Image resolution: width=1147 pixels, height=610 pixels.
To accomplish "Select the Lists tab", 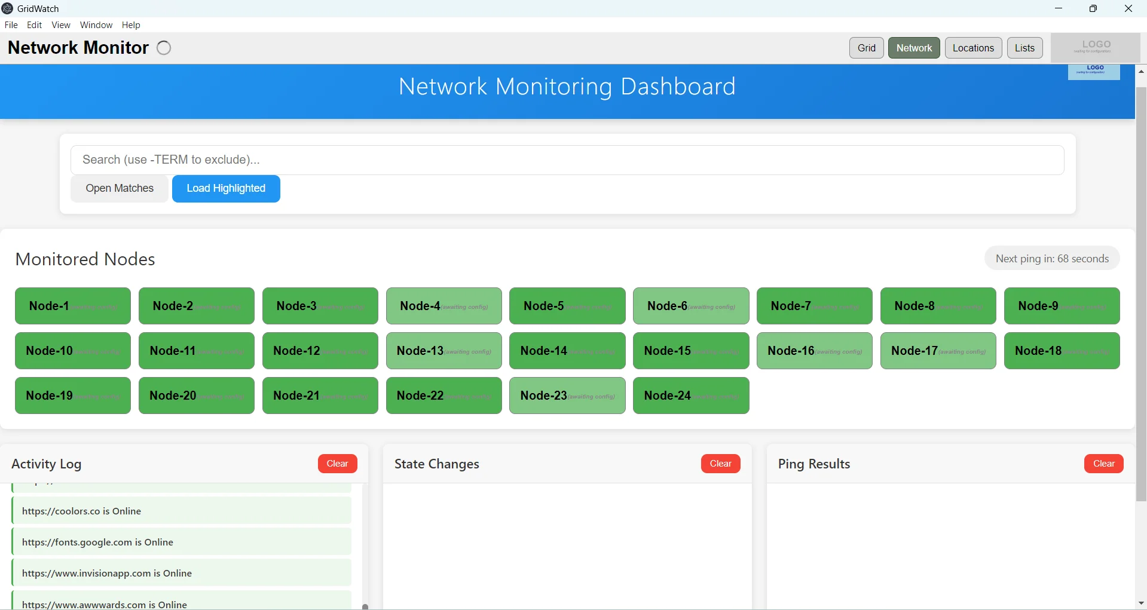I will click(1024, 48).
